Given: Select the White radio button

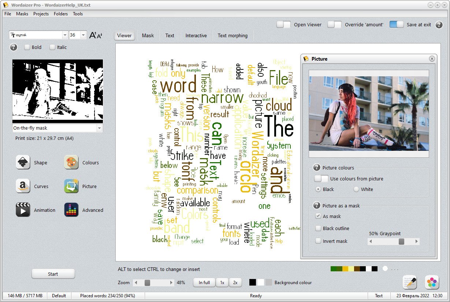Looking at the screenshot, I should tap(356, 189).
